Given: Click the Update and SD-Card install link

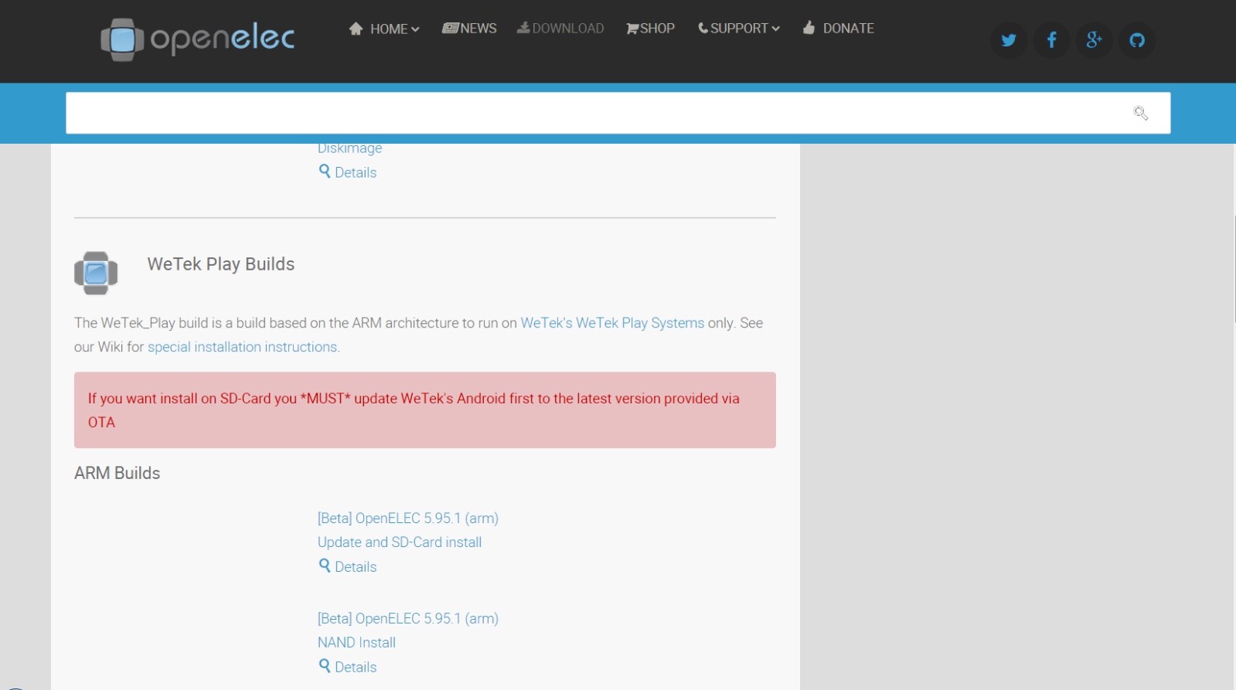Looking at the screenshot, I should pos(400,542).
